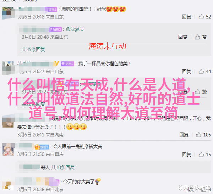Reply to the 我手一杯 comment
Image resolution: width=213 pixels, height=194 pixels.
click(x=186, y=71)
